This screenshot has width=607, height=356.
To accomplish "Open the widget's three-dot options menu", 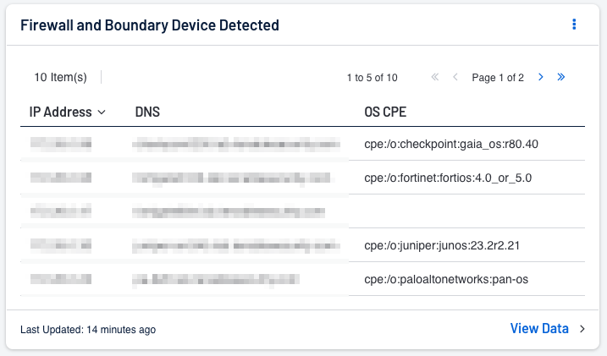I will [574, 25].
